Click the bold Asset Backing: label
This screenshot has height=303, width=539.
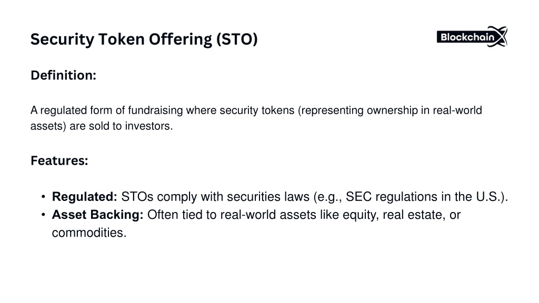[97, 215]
